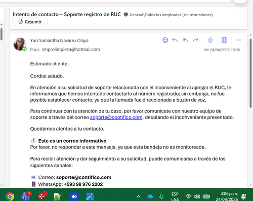Click the reading pane scroll down arrow

[250, 185]
